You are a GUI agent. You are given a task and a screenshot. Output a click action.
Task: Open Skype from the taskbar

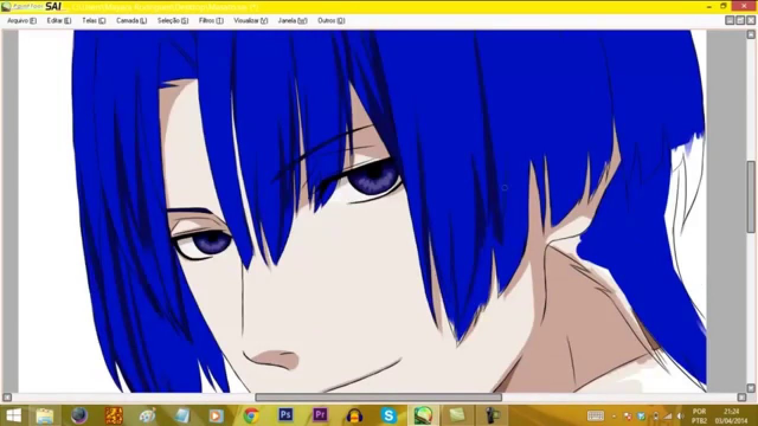(x=388, y=415)
